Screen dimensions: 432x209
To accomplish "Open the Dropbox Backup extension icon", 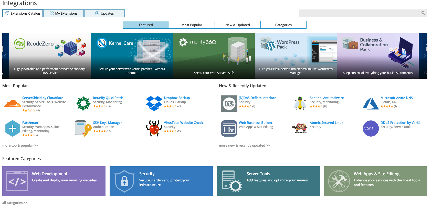I will 154,104.
